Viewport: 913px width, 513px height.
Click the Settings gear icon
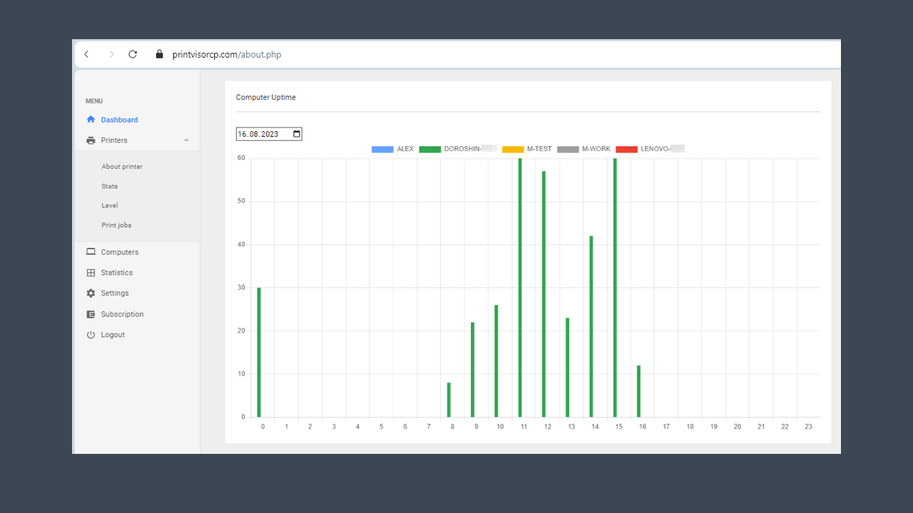point(91,294)
